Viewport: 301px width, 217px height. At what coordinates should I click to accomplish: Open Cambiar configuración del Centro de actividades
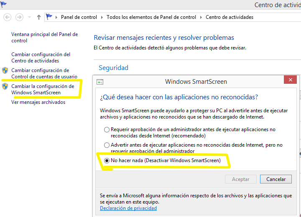coord(41,57)
